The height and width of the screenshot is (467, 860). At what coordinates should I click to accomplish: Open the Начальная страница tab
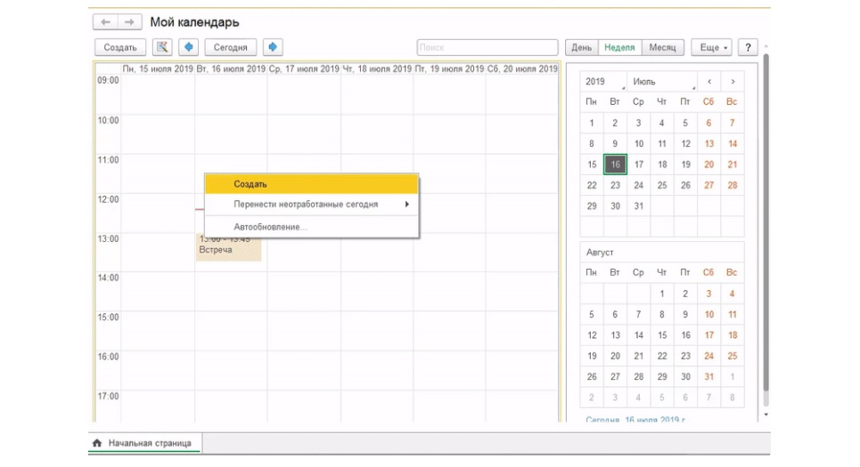(145, 442)
